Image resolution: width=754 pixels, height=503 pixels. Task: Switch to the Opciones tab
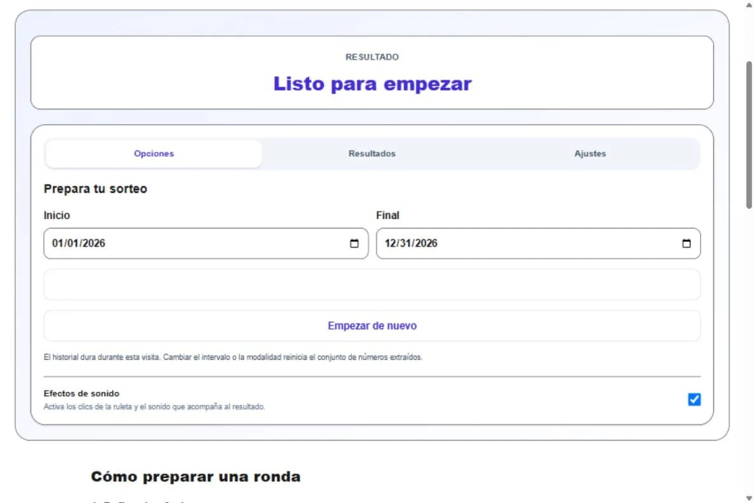(x=154, y=153)
